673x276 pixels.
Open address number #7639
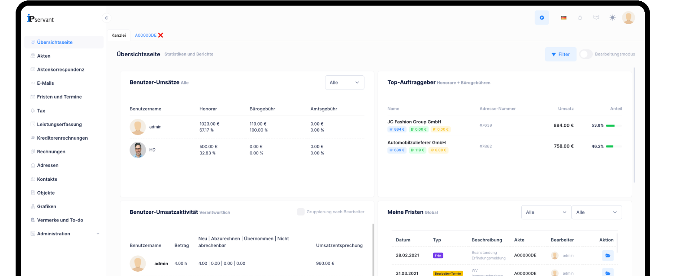coord(486,125)
